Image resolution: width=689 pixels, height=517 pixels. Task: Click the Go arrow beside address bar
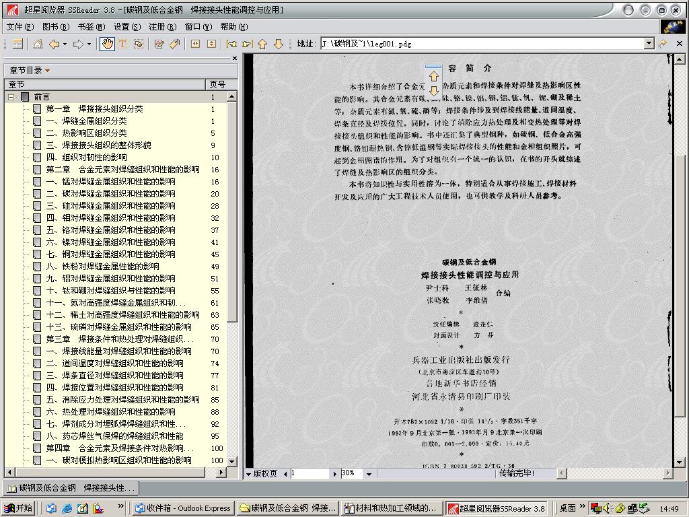tap(663, 44)
